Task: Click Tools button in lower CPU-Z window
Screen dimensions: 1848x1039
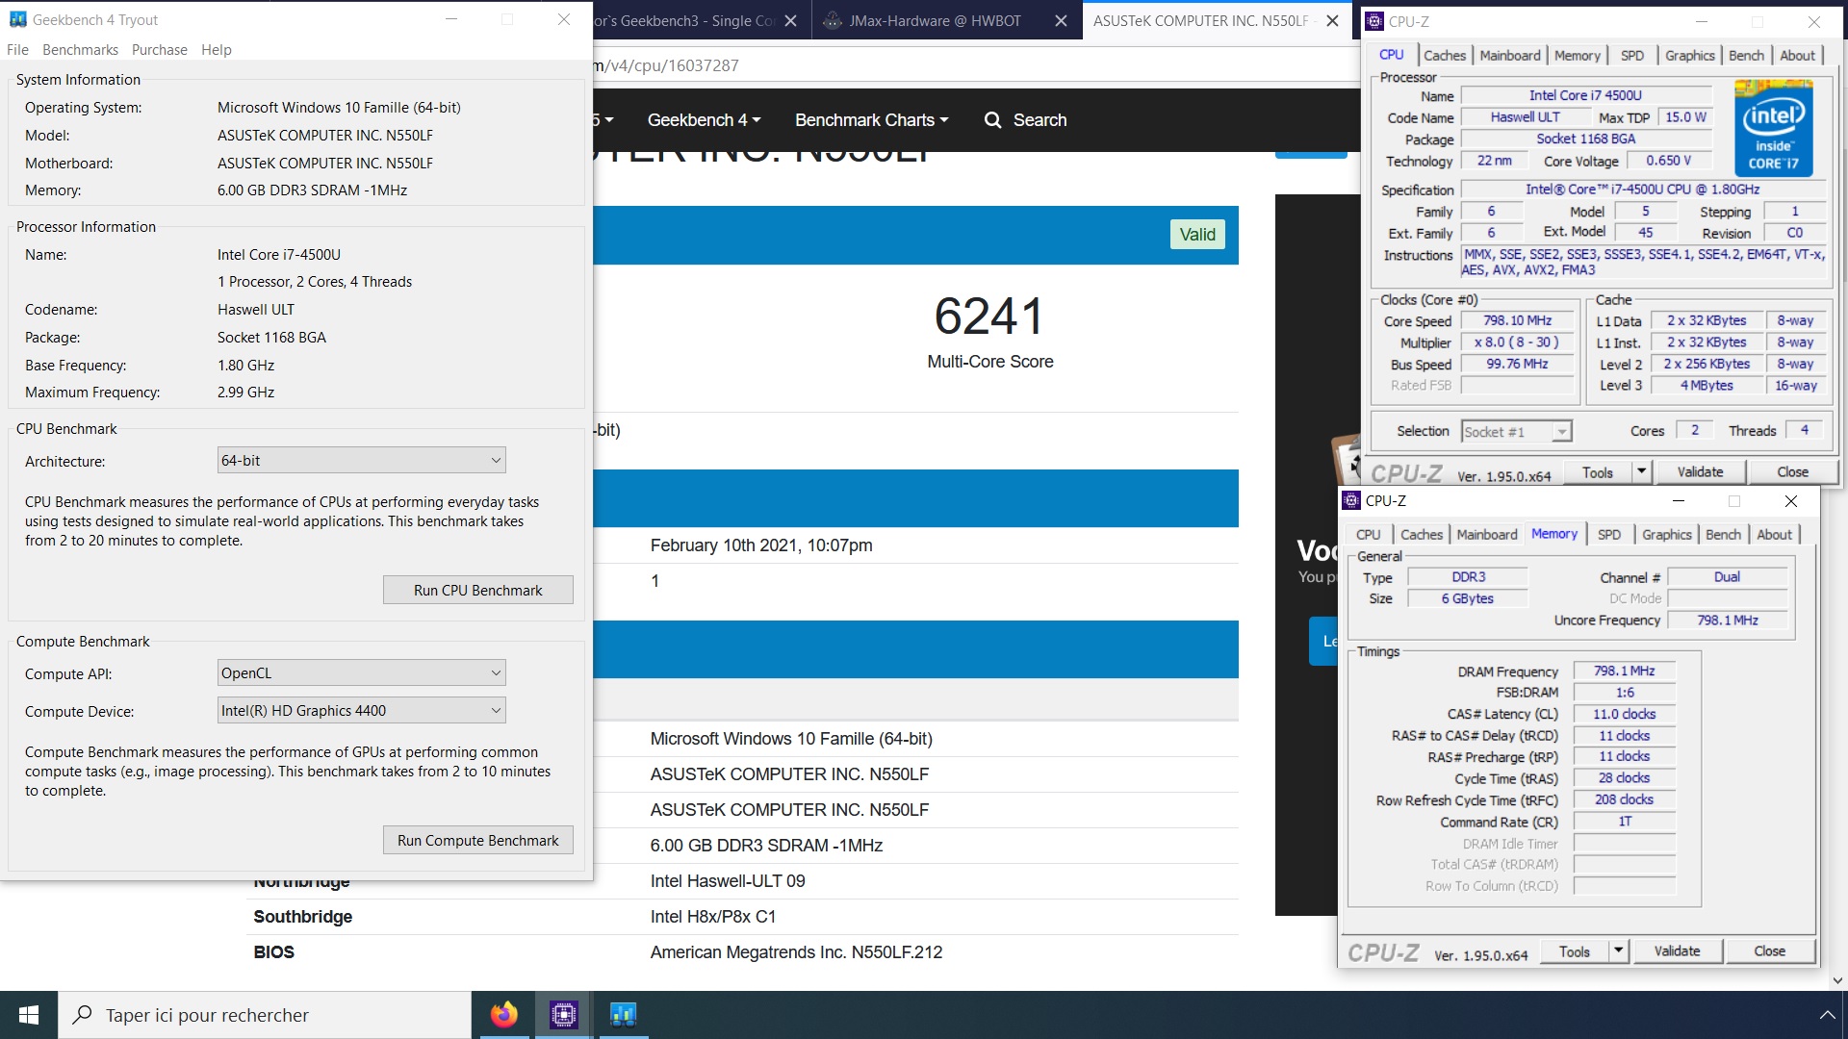Action: coord(1574,951)
